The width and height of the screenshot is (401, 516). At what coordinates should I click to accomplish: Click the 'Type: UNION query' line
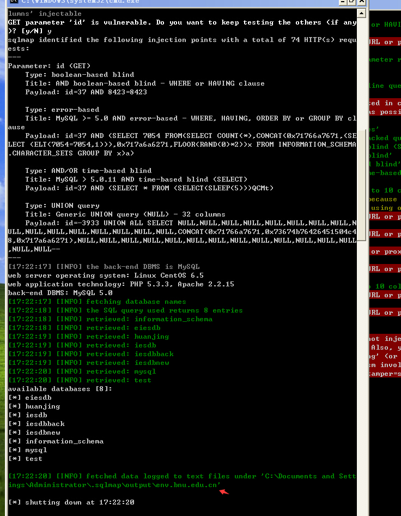coord(62,206)
